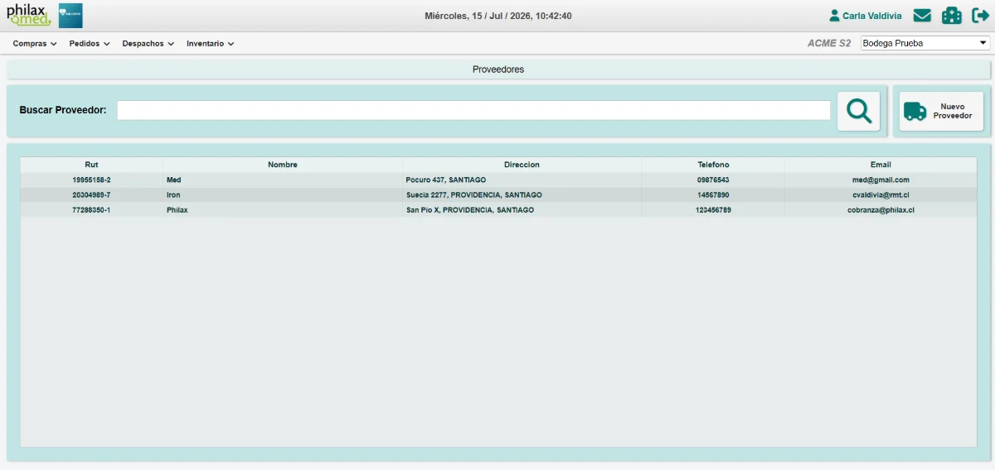Select Rut 20304989-7 cell
Viewport: 995px width, 470px height.
pyautogui.click(x=91, y=194)
